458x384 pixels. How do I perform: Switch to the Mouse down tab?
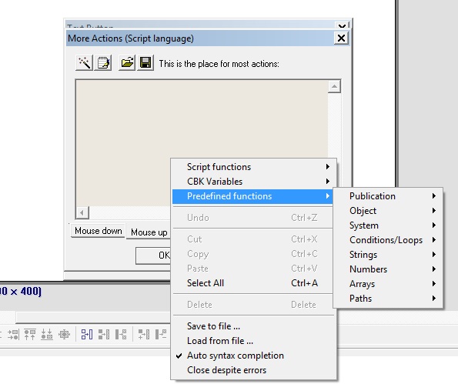tap(99, 231)
